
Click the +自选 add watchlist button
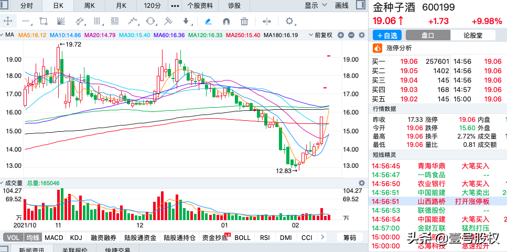(x=387, y=35)
